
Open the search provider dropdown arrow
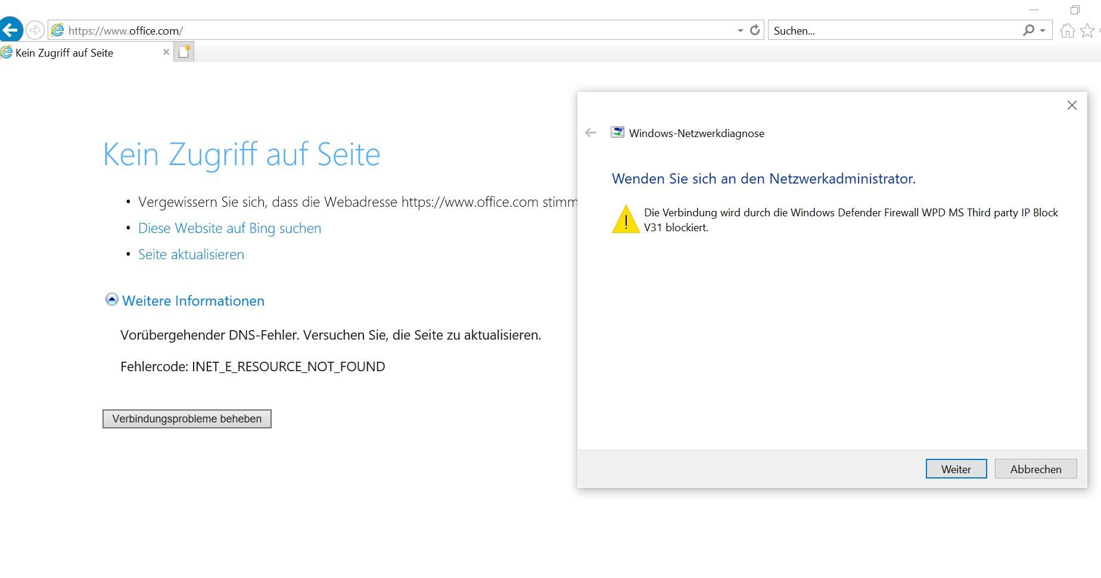pyautogui.click(x=1043, y=30)
